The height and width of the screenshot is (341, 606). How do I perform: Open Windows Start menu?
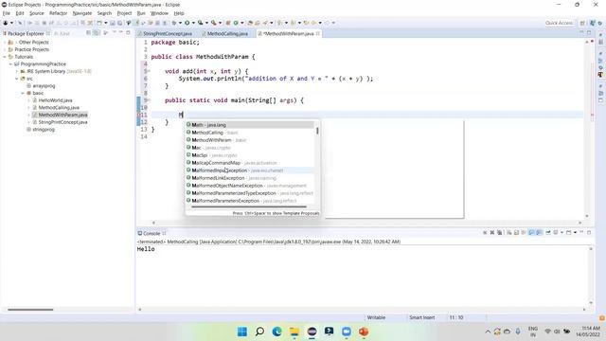[x=242, y=332]
